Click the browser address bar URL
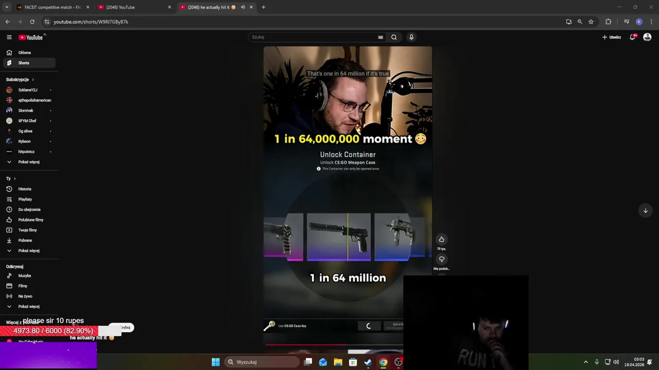This screenshot has height=370, width=659. point(91,22)
